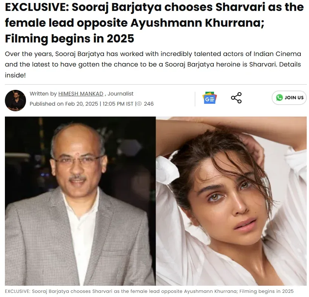Click 'Filming begins in 2025' in headline

[x=69, y=38]
